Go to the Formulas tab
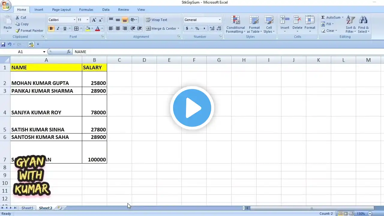 (x=86, y=10)
